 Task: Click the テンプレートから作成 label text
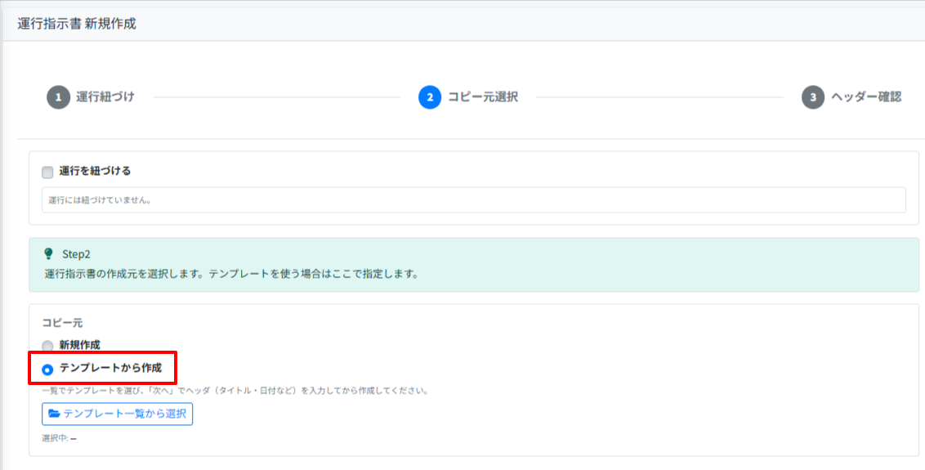(110, 369)
